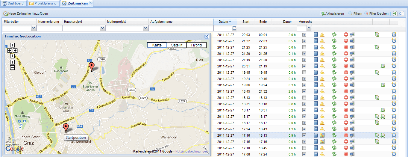408x157 pixels.
Task: Click the Aktualisieren button
Action: [332, 13]
